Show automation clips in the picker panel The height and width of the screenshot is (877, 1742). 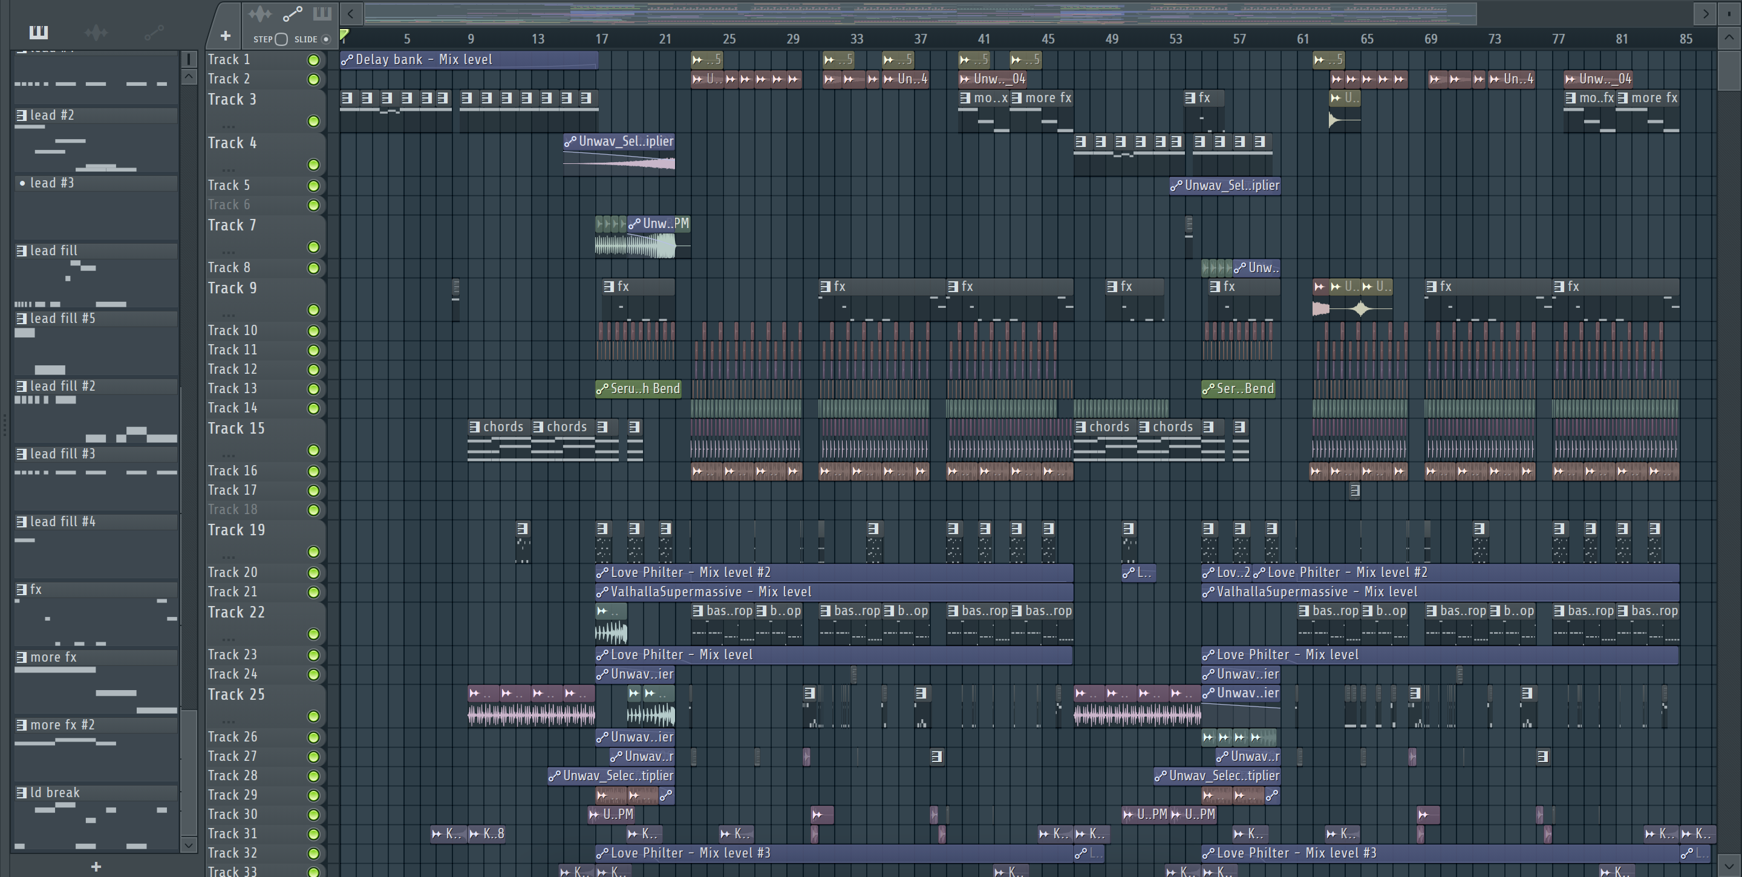pos(154,32)
